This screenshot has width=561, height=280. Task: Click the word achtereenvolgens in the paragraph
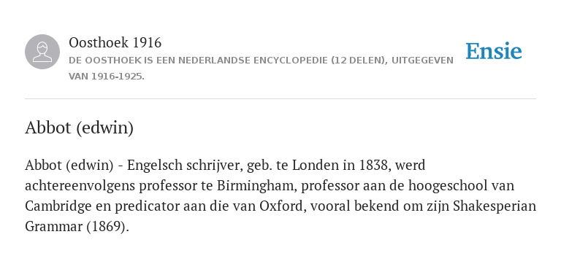[x=80, y=186]
